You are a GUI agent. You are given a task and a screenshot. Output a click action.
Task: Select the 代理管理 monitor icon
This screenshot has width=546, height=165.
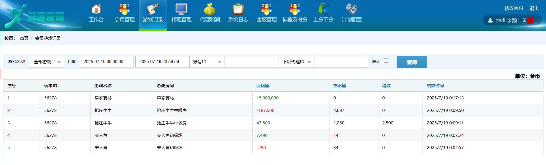click(x=181, y=9)
